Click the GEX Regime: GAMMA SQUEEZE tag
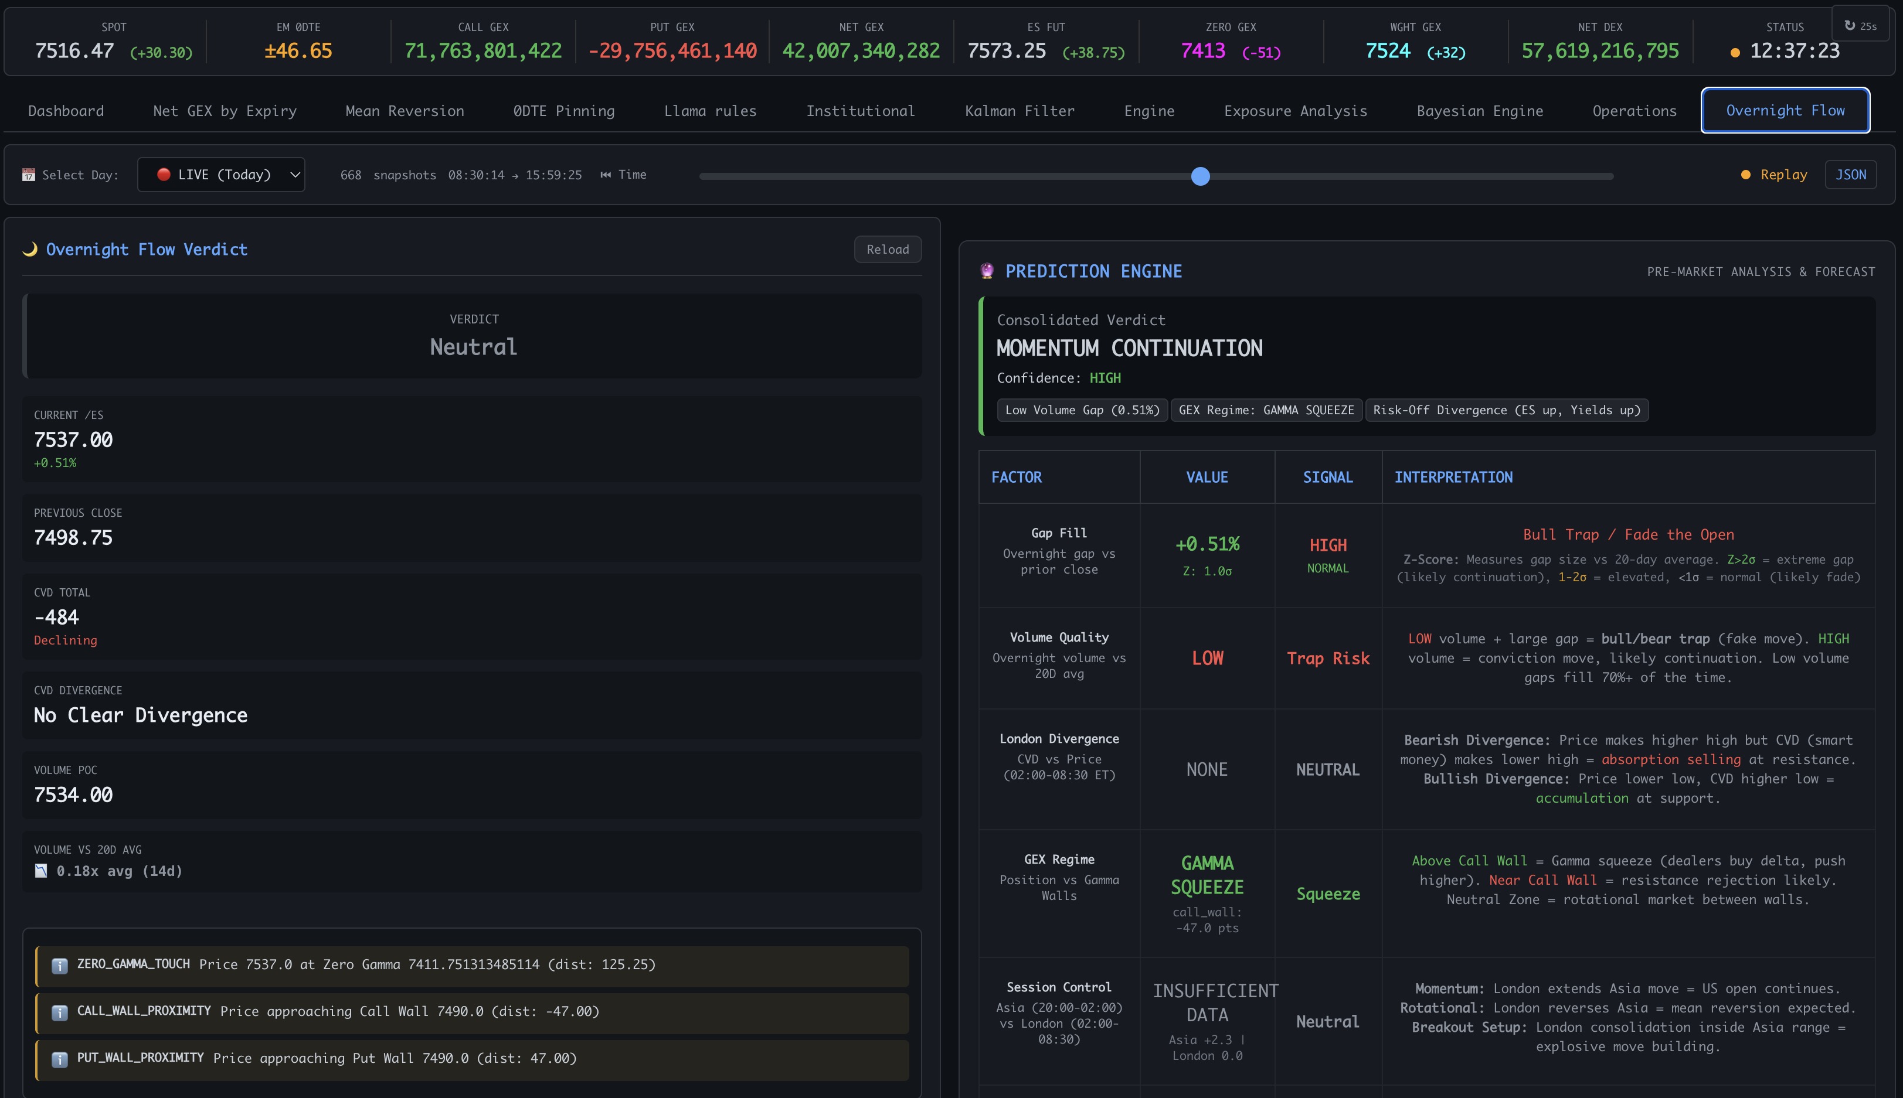 tap(1266, 410)
